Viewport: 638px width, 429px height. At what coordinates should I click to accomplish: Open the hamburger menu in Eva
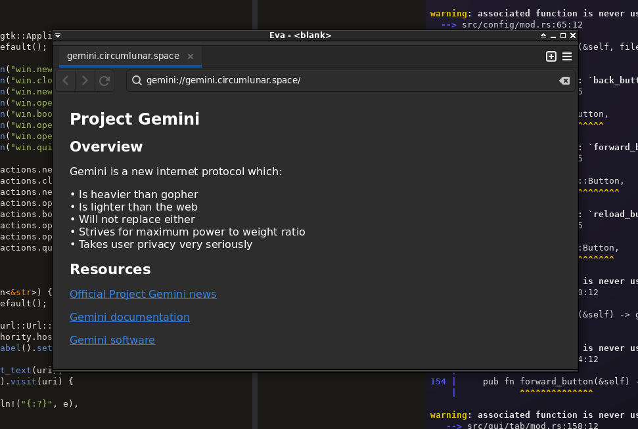pos(567,56)
